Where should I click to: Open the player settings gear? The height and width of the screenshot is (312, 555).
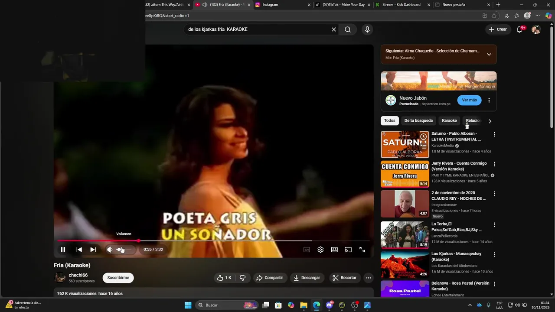point(320,250)
